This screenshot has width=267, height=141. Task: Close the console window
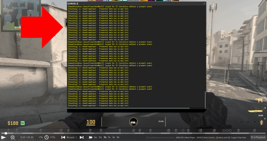204,3
